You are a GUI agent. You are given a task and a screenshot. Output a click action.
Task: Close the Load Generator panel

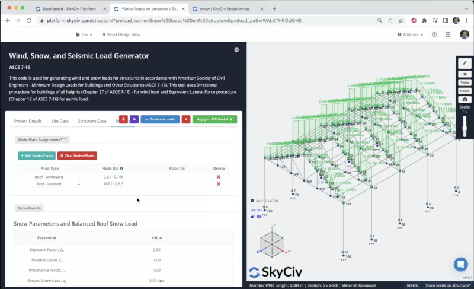tap(236, 50)
